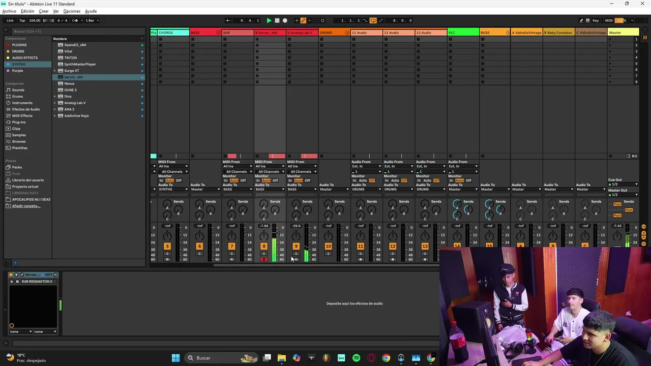Viewport: 651px width, 366px height.
Task: Open the MIDI Effects category
Action: coord(22,116)
